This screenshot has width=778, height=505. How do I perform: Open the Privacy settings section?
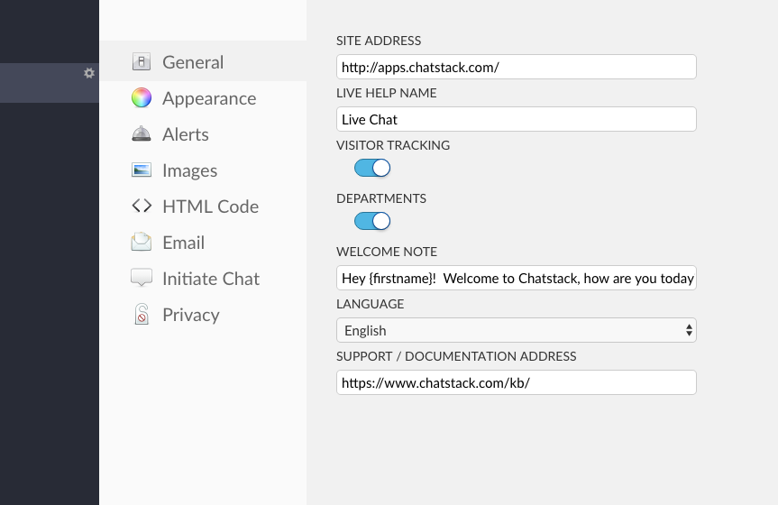pos(203,315)
